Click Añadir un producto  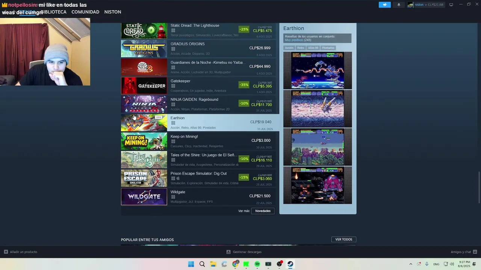pos(21,252)
